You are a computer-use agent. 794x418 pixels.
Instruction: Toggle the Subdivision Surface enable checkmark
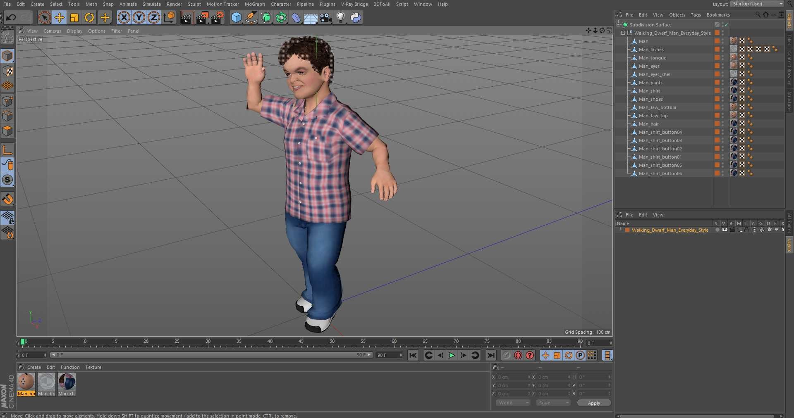point(726,25)
